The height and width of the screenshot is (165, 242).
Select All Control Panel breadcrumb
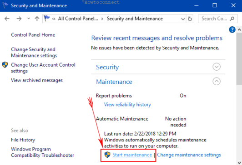coord(78,19)
